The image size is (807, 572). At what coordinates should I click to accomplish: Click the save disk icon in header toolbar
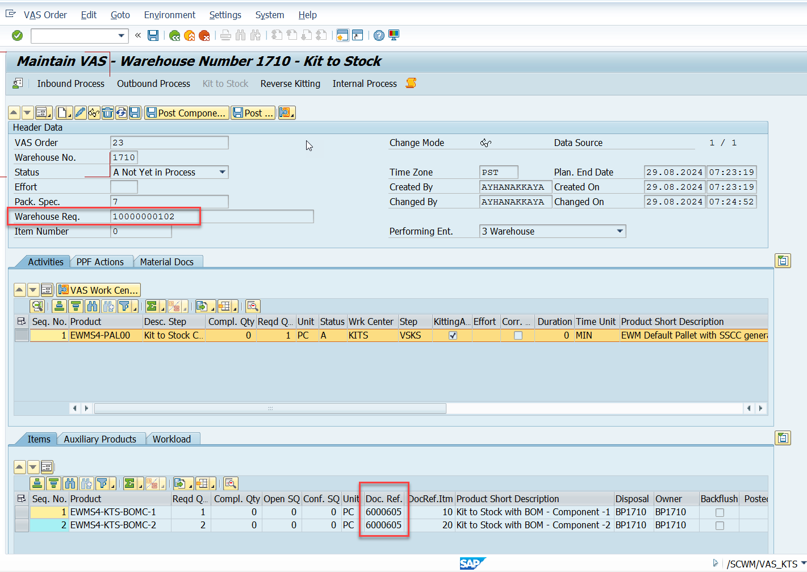[x=135, y=113]
